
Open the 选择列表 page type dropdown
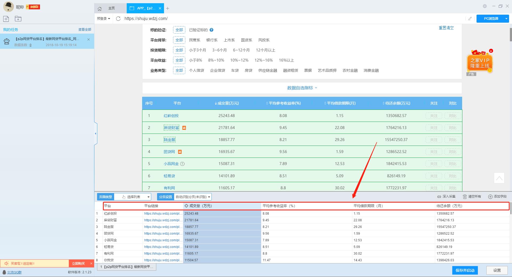tap(133, 197)
